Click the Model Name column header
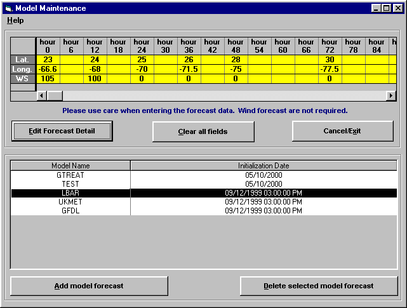 [70, 166]
